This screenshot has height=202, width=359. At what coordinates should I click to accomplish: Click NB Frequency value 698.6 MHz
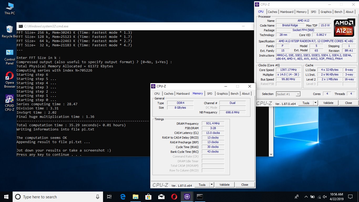pyautogui.click(x=233, y=112)
